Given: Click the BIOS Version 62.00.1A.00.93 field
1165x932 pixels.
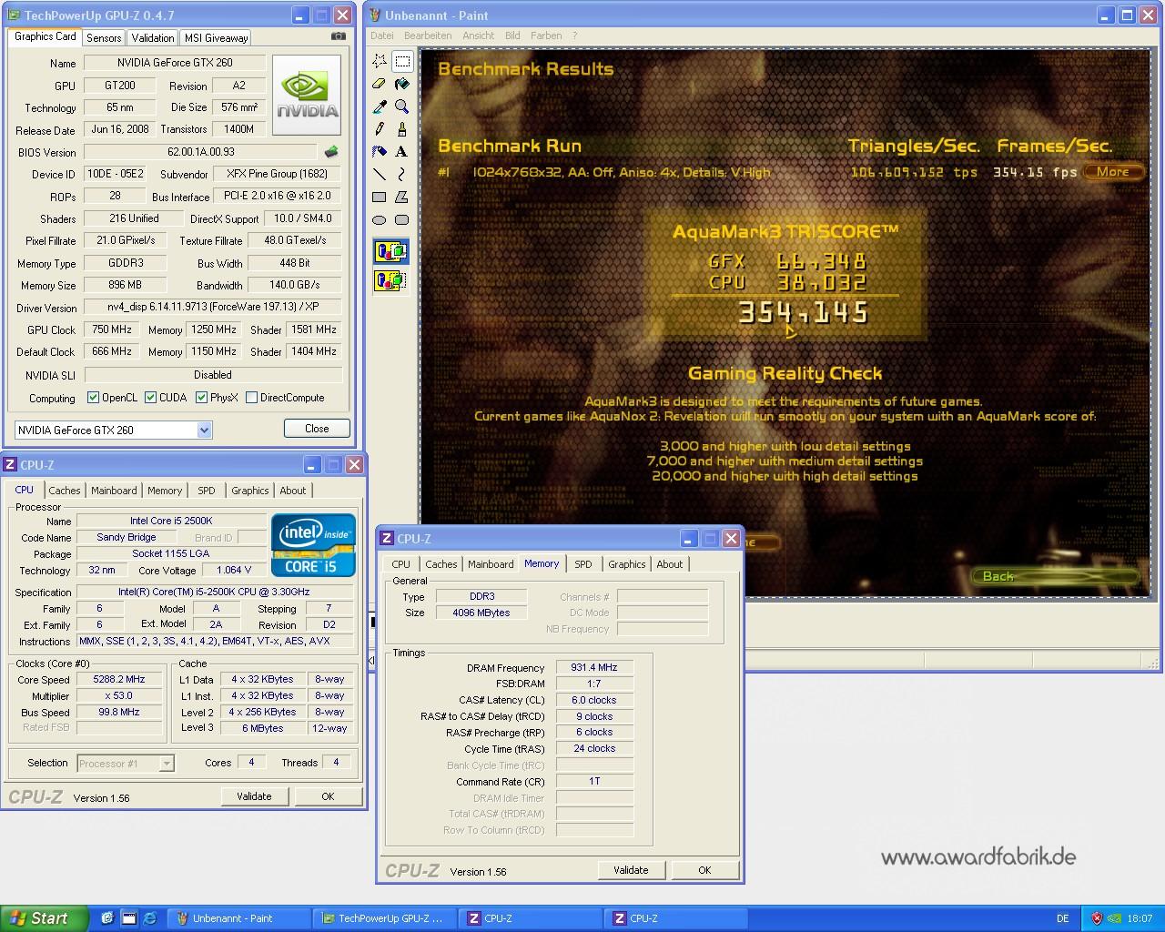Looking at the screenshot, I should click(201, 152).
